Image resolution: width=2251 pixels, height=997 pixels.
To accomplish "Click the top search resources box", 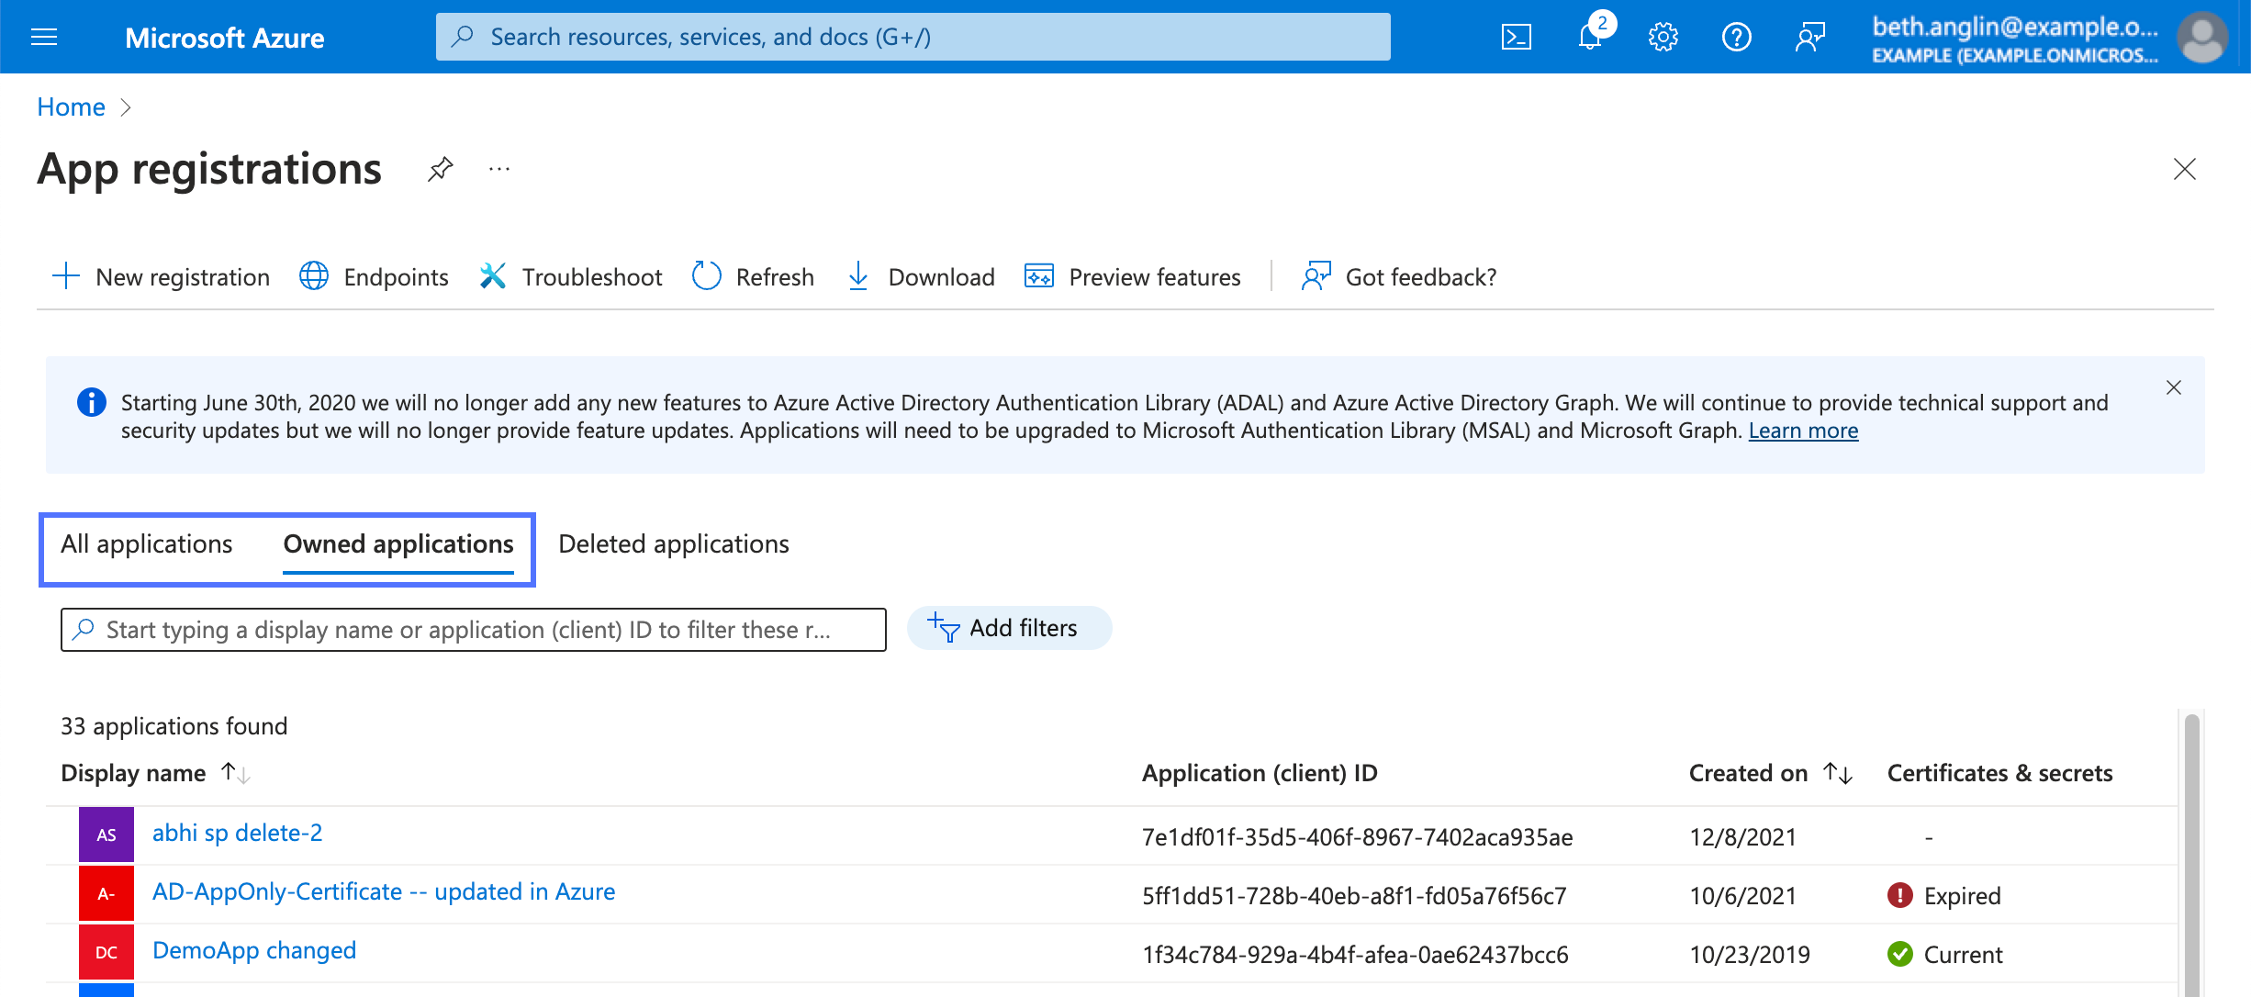I will [913, 37].
